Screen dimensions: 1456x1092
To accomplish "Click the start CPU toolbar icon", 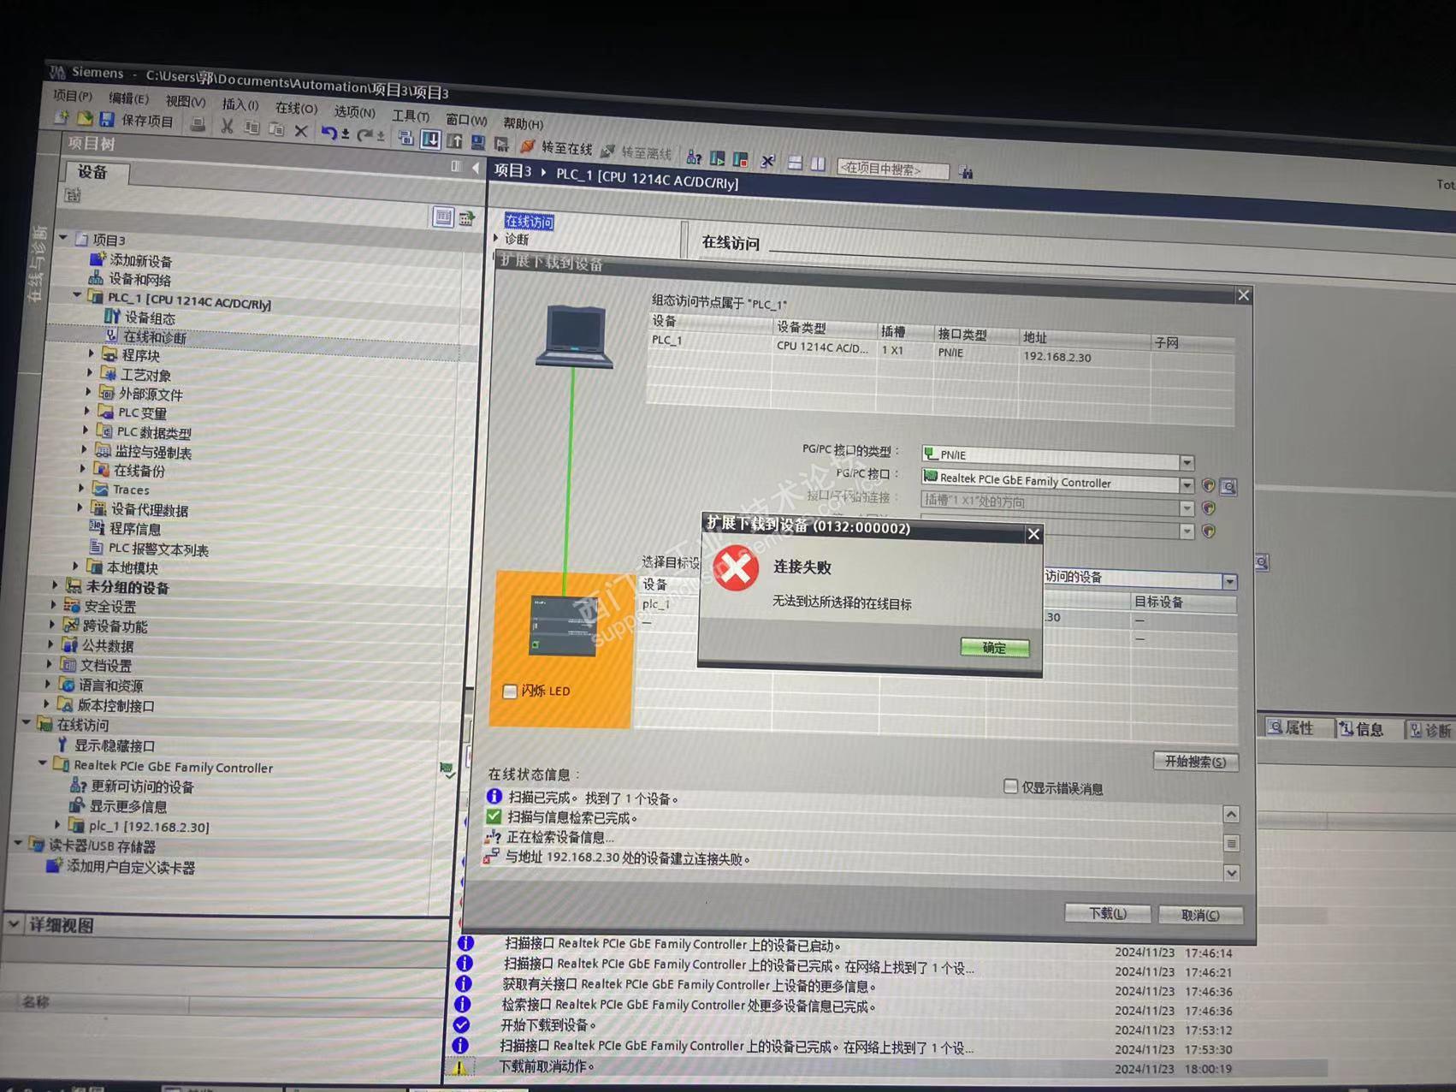I will 717,158.
